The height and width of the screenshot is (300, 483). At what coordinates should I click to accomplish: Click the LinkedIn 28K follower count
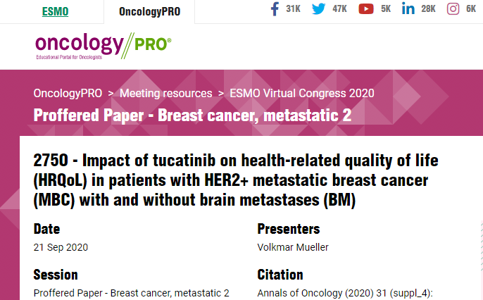[429, 9]
